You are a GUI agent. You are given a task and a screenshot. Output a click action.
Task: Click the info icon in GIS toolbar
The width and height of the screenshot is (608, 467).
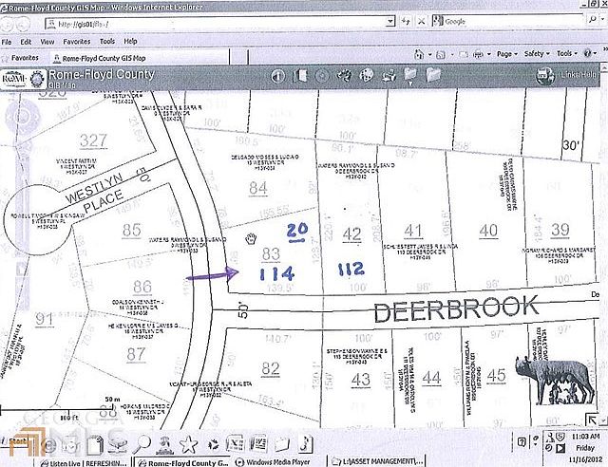279,75
